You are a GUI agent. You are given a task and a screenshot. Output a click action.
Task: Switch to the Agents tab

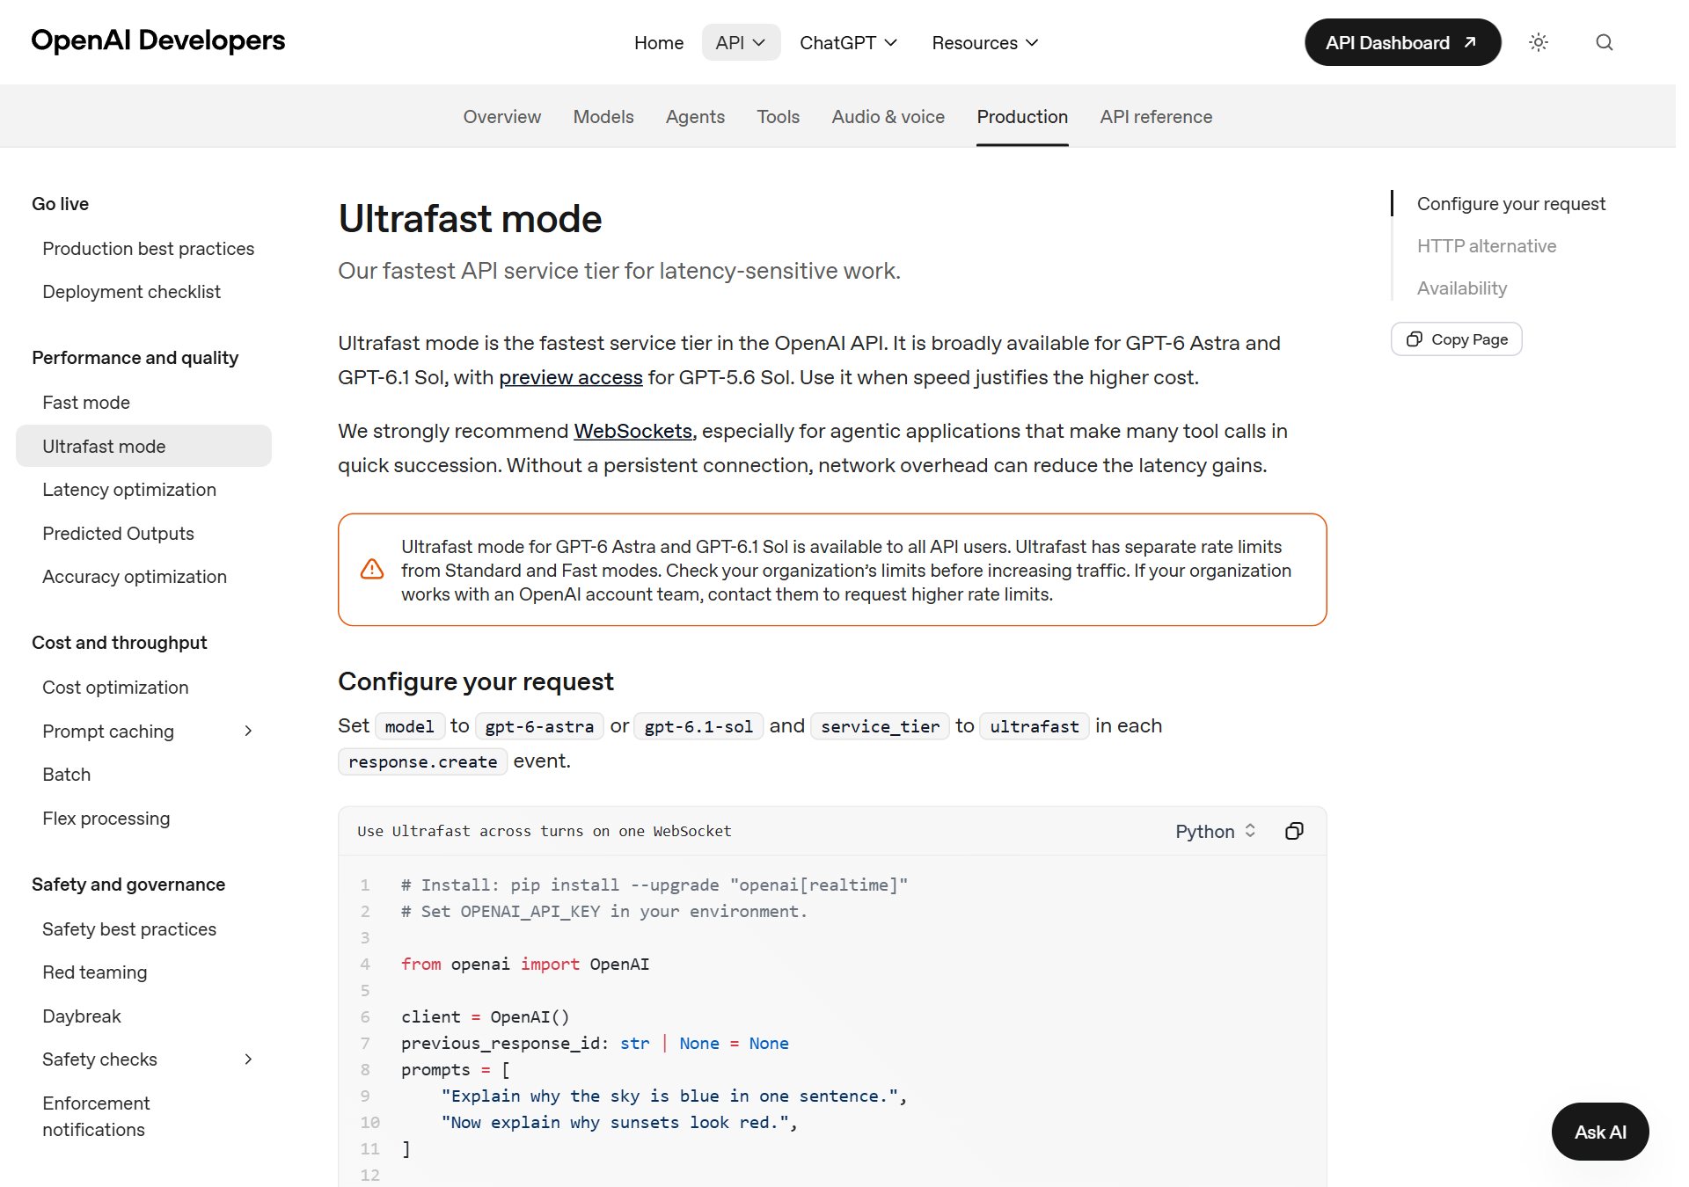(x=695, y=117)
